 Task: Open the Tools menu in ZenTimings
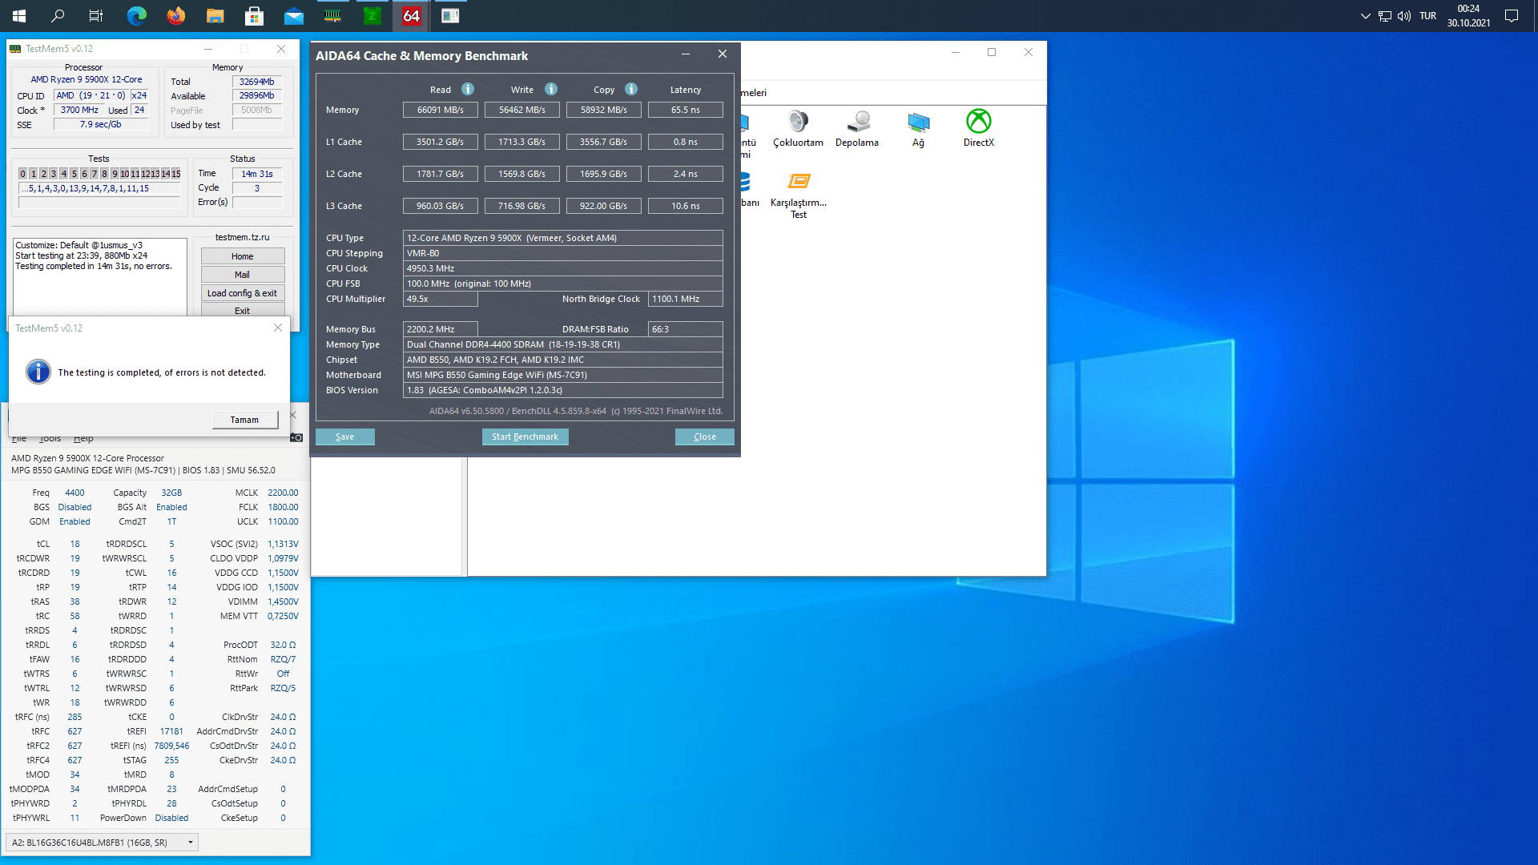coord(50,439)
